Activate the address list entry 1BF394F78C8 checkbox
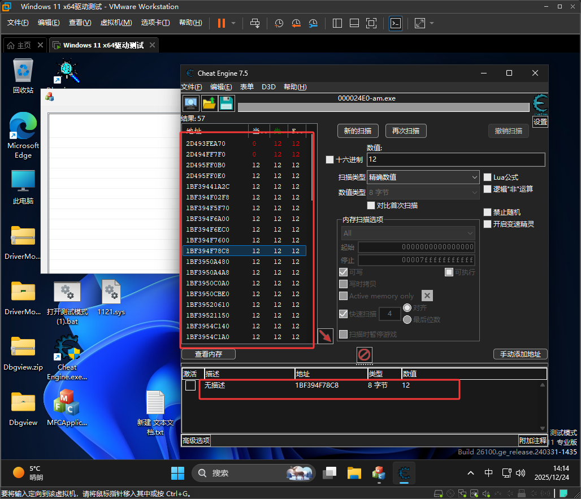This screenshot has height=499, width=581. pyautogui.click(x=190, y=385)
